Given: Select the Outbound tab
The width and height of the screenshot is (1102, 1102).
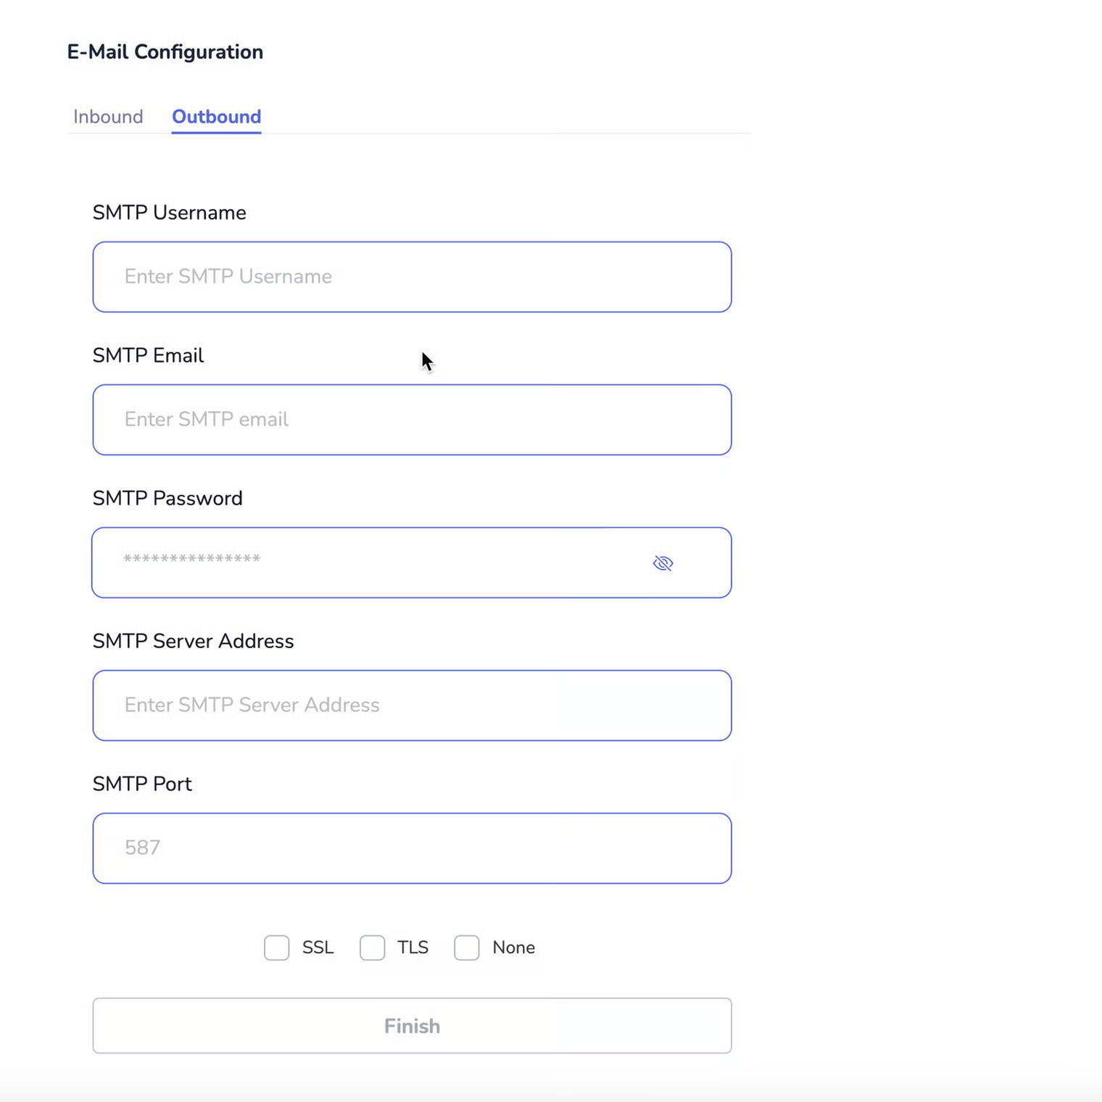Looking at the screenshot, I should tap(216, 117).
